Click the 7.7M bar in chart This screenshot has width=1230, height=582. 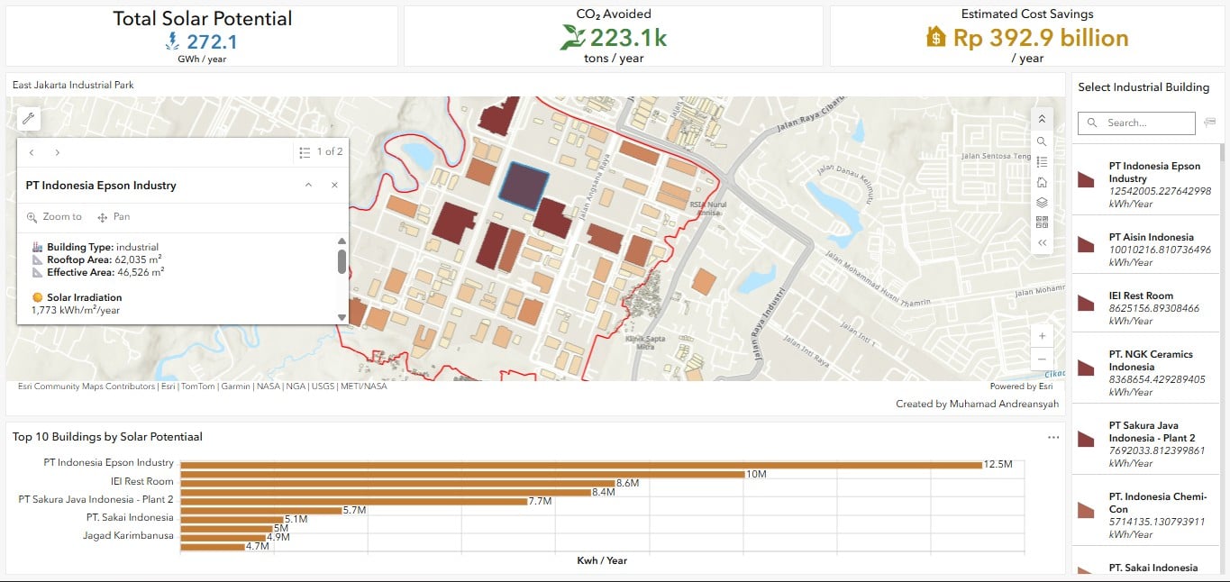pos(354,502)
